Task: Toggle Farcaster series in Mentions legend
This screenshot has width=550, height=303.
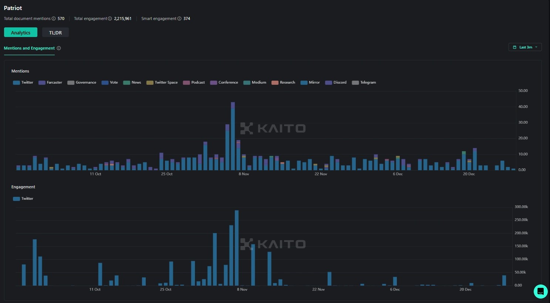Action: click(x=50, y=83)
